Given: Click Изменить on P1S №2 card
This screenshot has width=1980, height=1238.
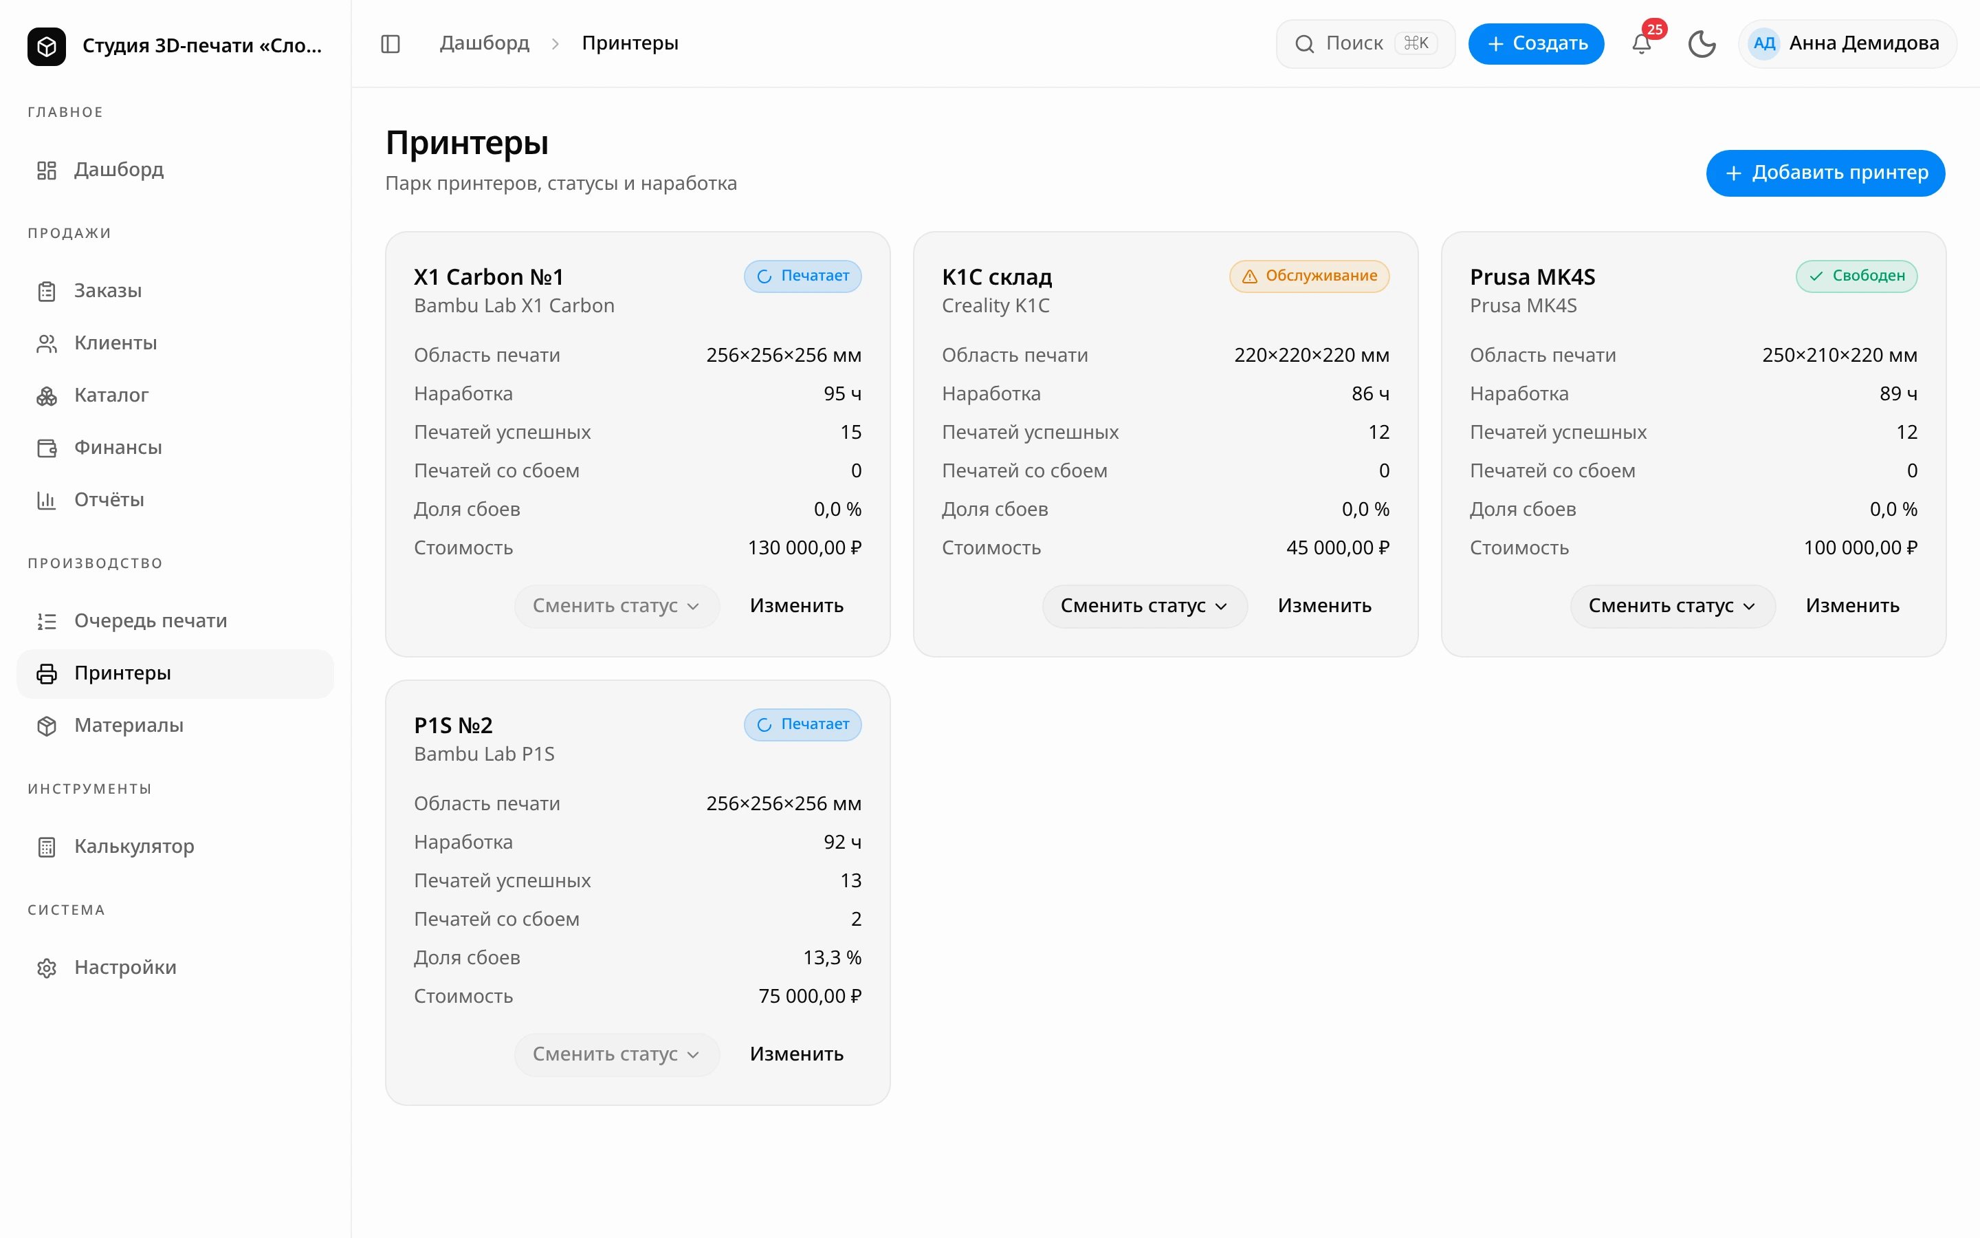Looking at the screenshot, I should click(796, 1054).
